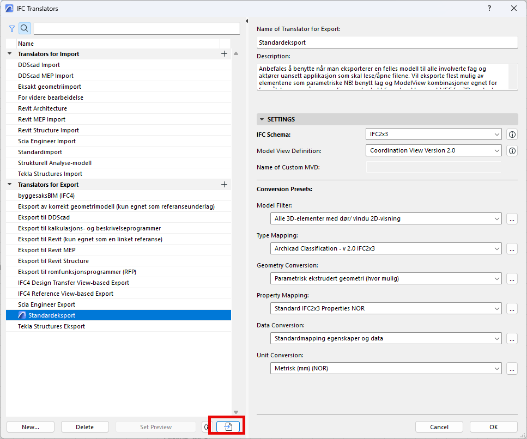Click in the translator search field
The height and width of the screenshot is (439, 527).
pyautogui.click(x=136, y=28)
